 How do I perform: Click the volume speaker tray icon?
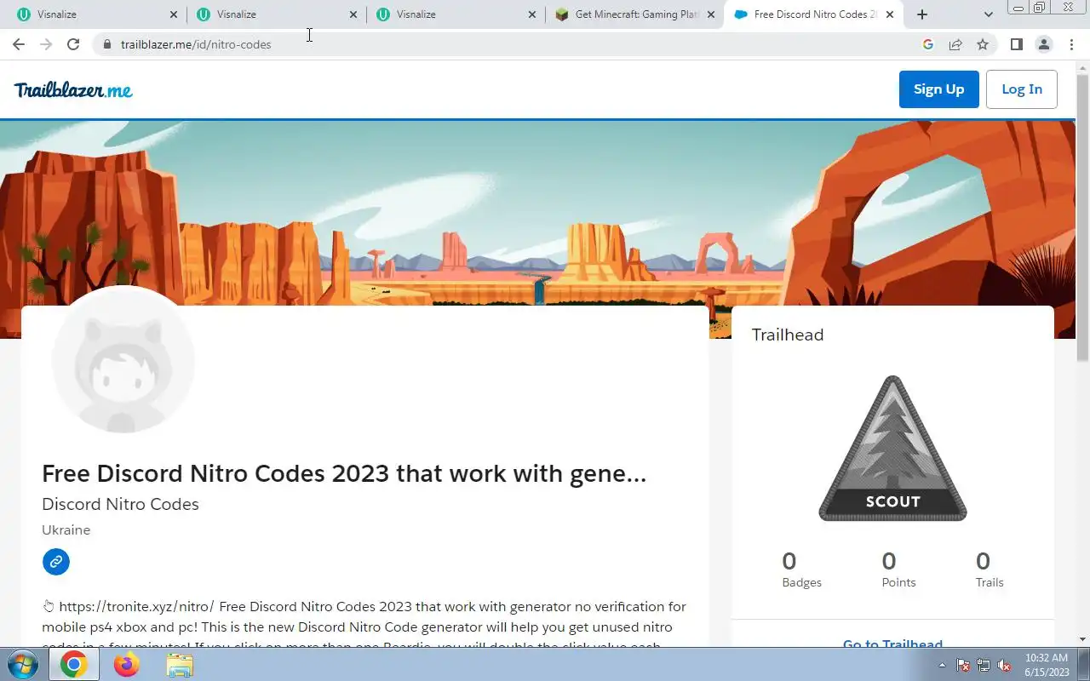[x=1004, y=665]
